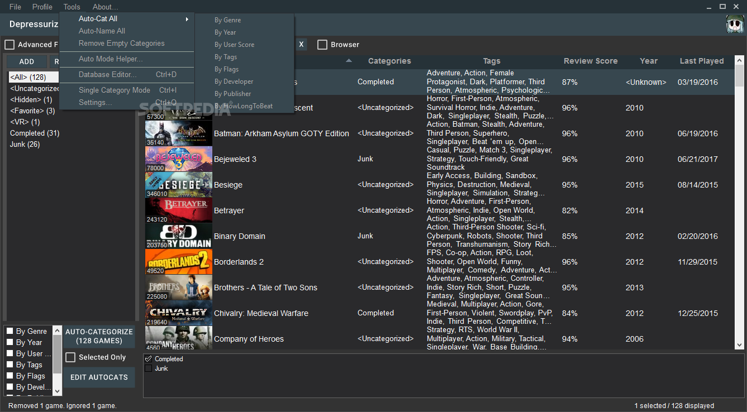Sort by the Year column header
Screen dimensions: 747x412
coord(649,61)
